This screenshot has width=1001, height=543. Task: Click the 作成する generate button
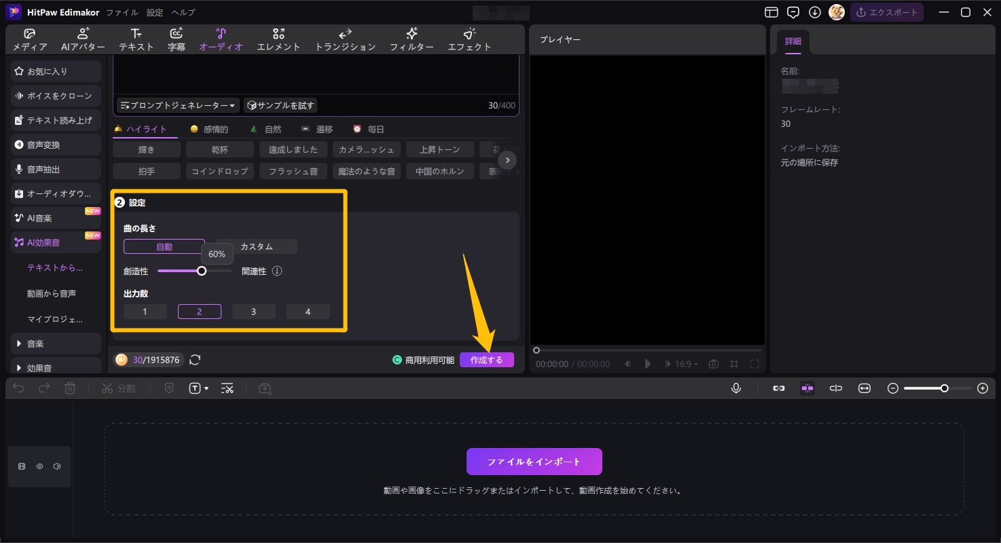tap(487, 360)
